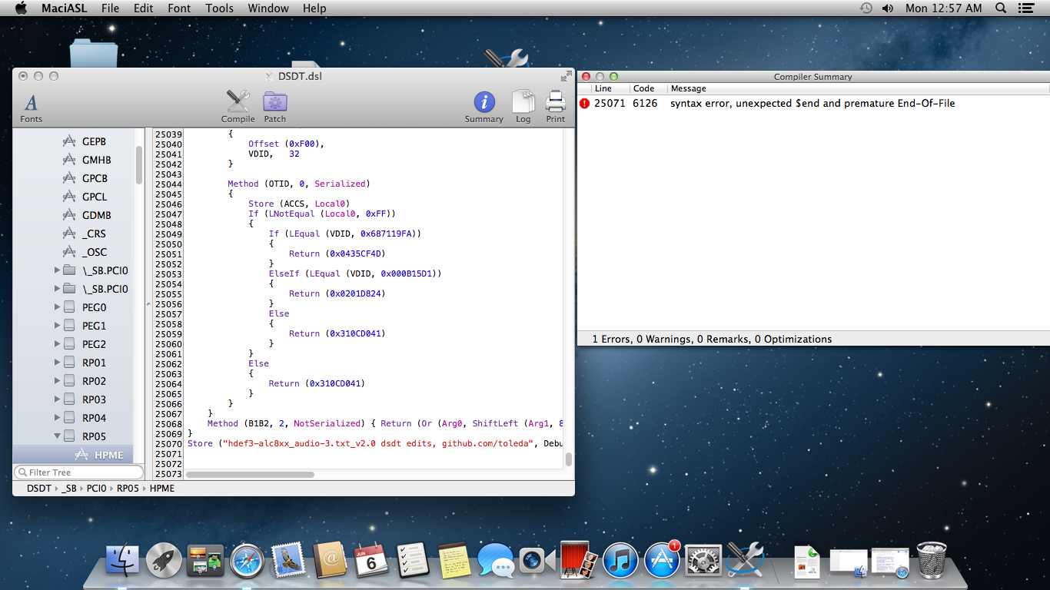Click DSDT in the path bar
1050x590 pixels.
(38, 489)
